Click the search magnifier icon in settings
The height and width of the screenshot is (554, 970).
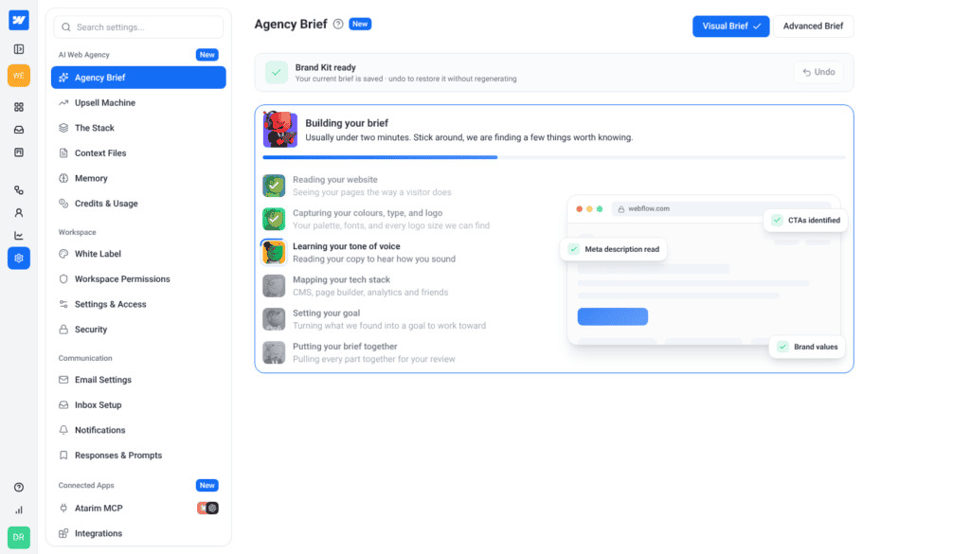point(66,27)
